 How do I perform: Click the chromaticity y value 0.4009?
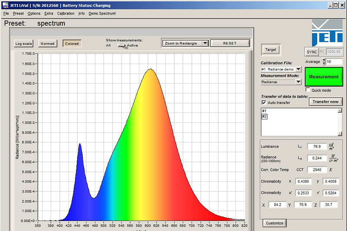coord(331,181)
